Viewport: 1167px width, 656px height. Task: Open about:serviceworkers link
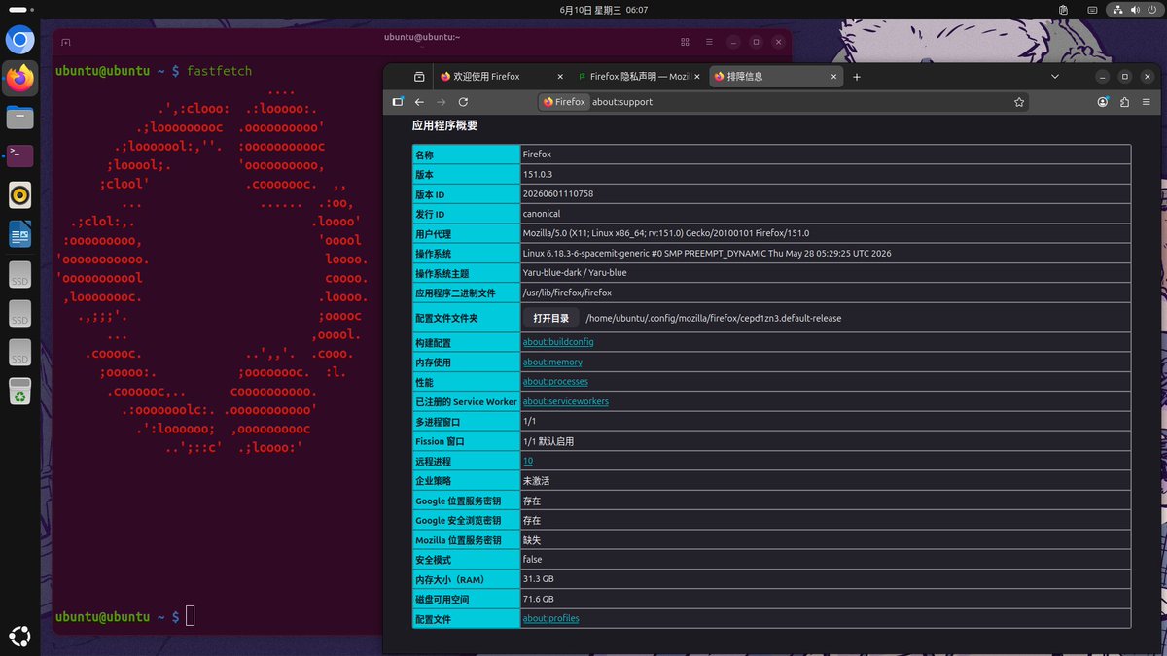coord(566,401)
